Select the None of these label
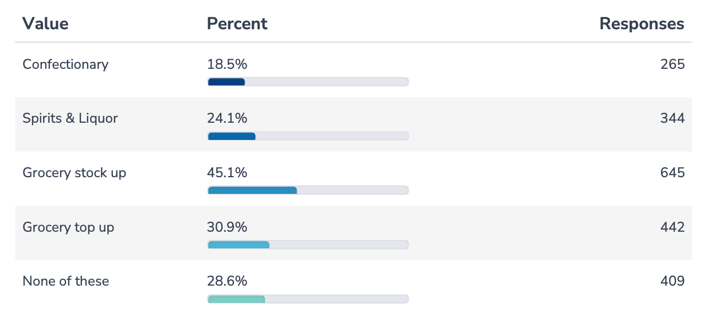The height and width of the screenshot is (312, 712). 65,281
